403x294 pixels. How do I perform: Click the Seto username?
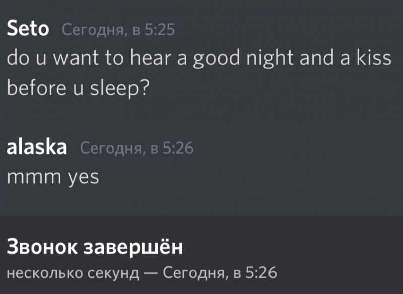pyautogui.click(x=28, y=30)
